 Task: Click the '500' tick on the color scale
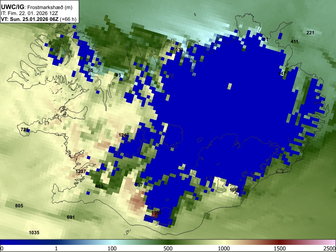(168, 248)
